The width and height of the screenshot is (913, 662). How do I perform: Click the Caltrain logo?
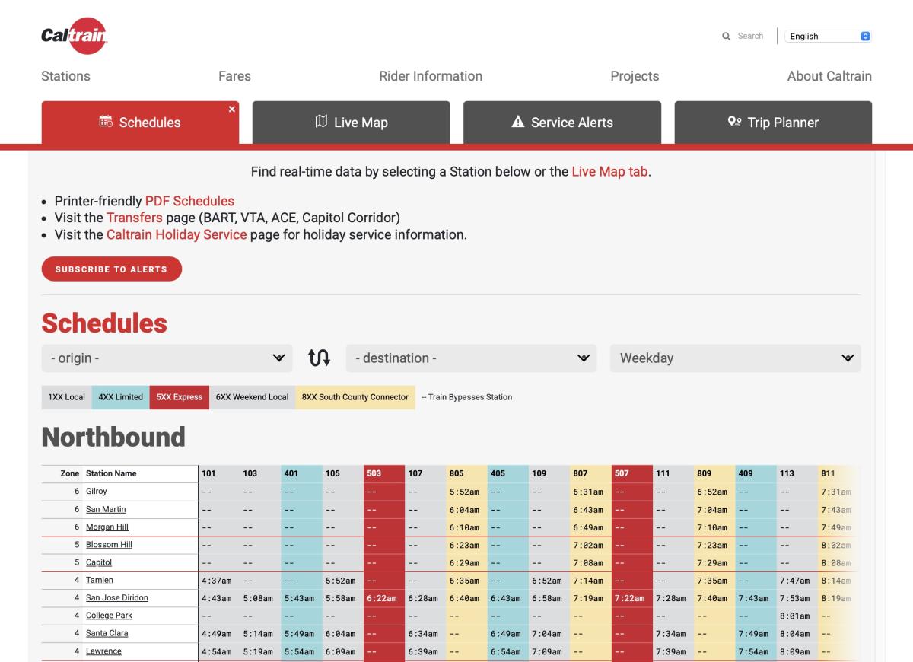tap(75, 36)
